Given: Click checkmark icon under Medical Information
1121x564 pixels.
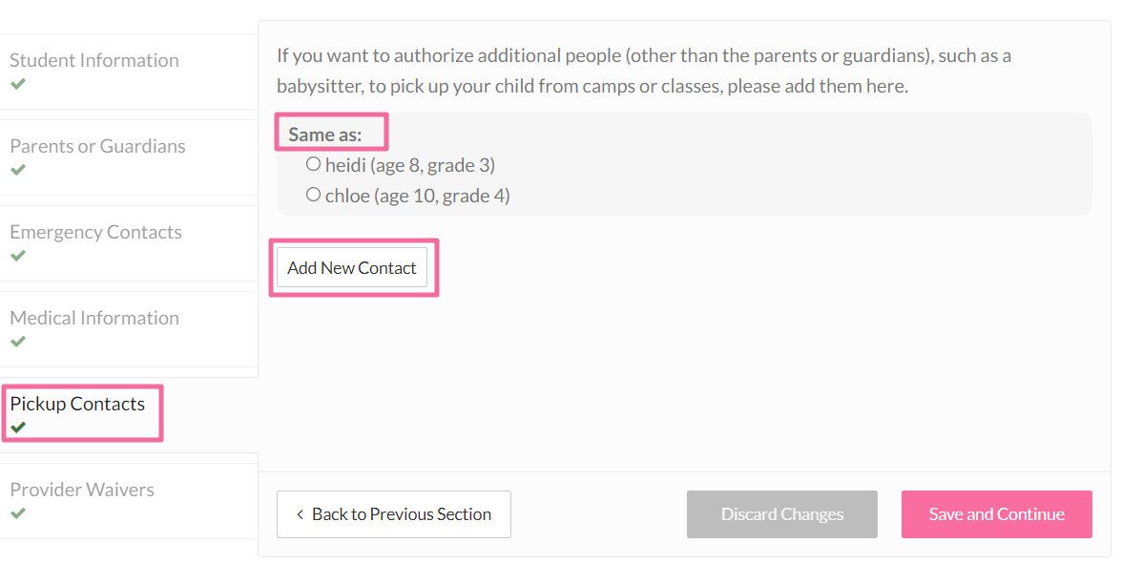Looking at the screenshot, I should (18, 342).
